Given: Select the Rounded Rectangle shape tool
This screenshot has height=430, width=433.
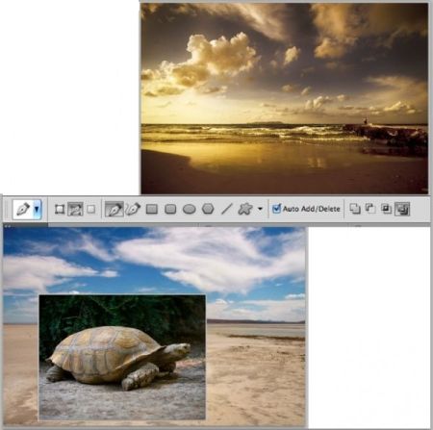Looking at the screenshot, I should (x=170, y=210).
